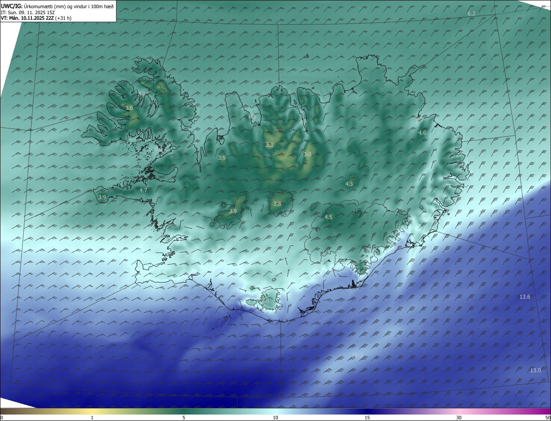
Task: Click the 10 tick on the colour scale
Action: [x=275, y=418]
